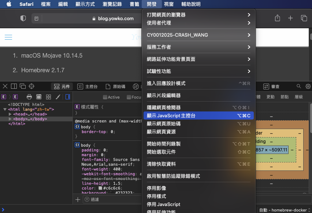
Task: Choose 開始時間列錄製 menu item
Action: tap(198, 144)
